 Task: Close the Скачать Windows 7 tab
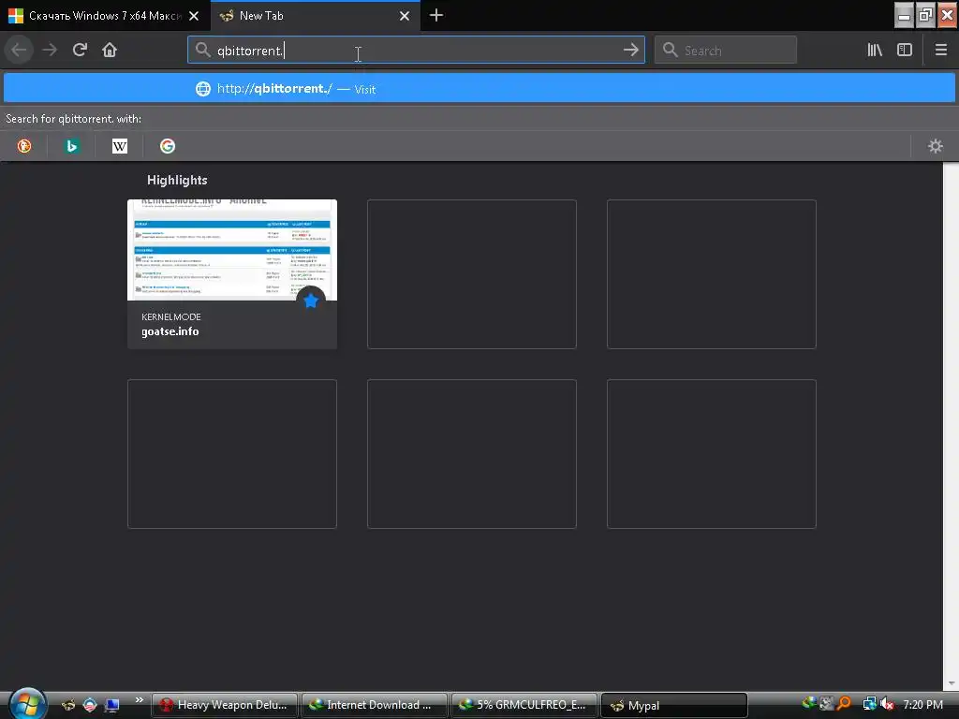click(x=194, y=16)
